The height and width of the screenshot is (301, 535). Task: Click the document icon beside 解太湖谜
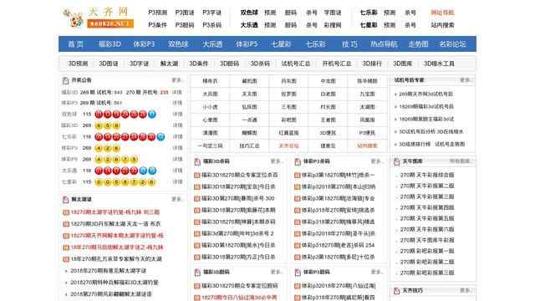pyautogui.click(x=65, y=199)
